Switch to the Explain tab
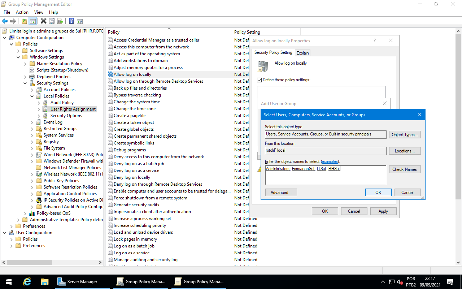The width and height of the screenshot is (462, 289). (302, 53)
